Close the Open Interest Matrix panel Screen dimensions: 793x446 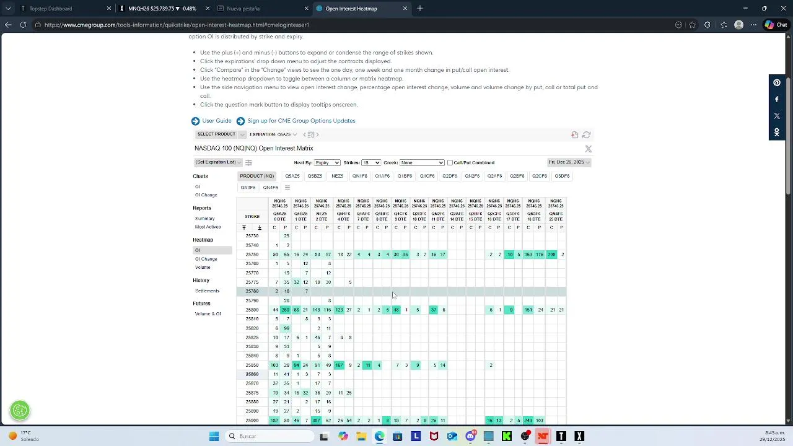(x=589, y=149)
